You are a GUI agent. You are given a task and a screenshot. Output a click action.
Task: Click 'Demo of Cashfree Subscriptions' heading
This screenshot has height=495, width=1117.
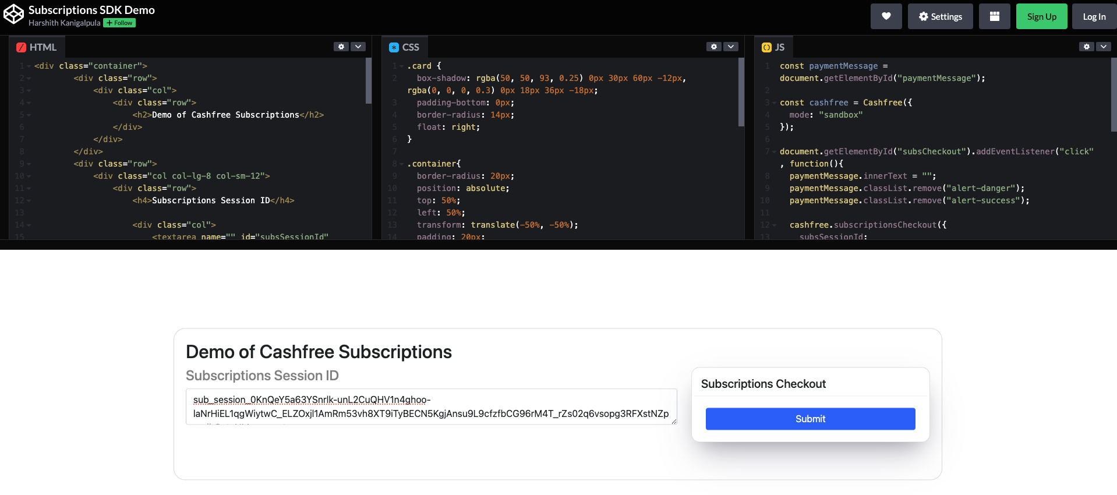tap(319, 352)
